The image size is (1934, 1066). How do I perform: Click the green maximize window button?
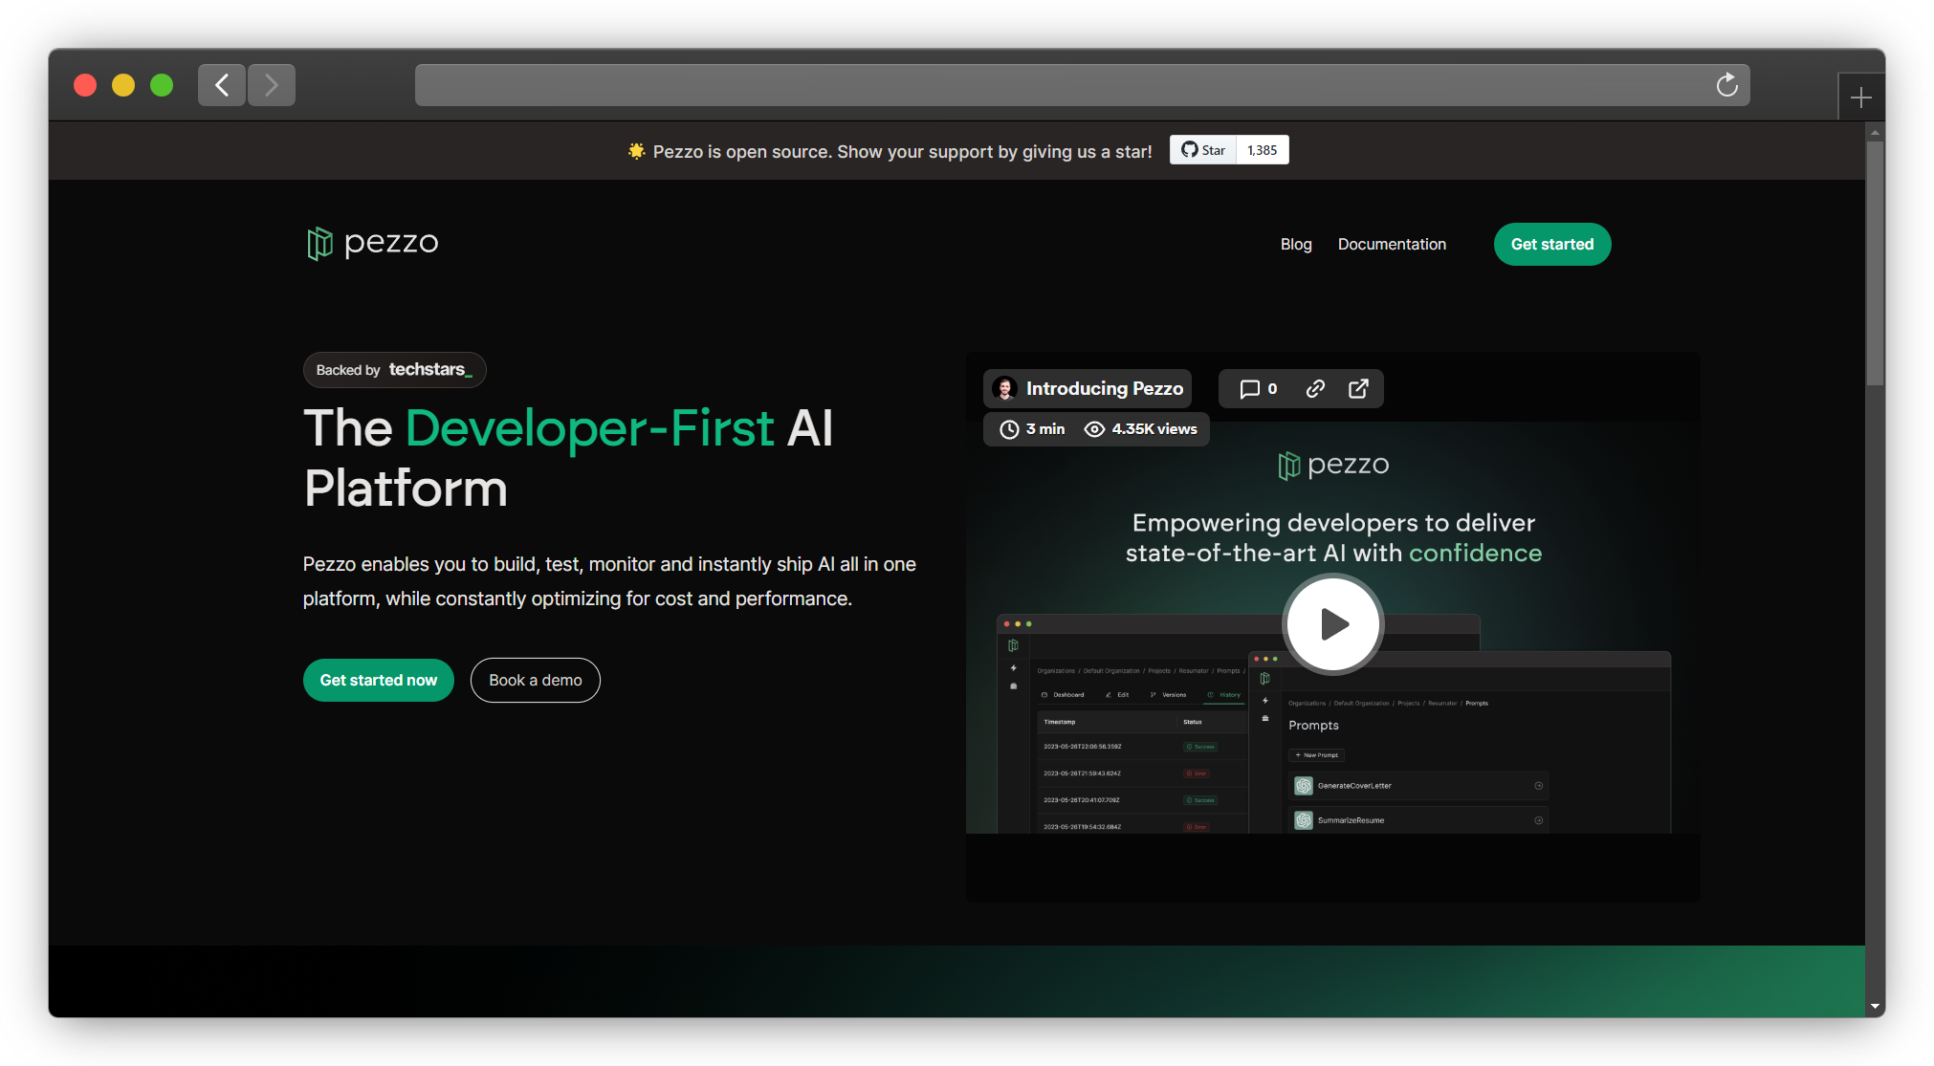162,85
